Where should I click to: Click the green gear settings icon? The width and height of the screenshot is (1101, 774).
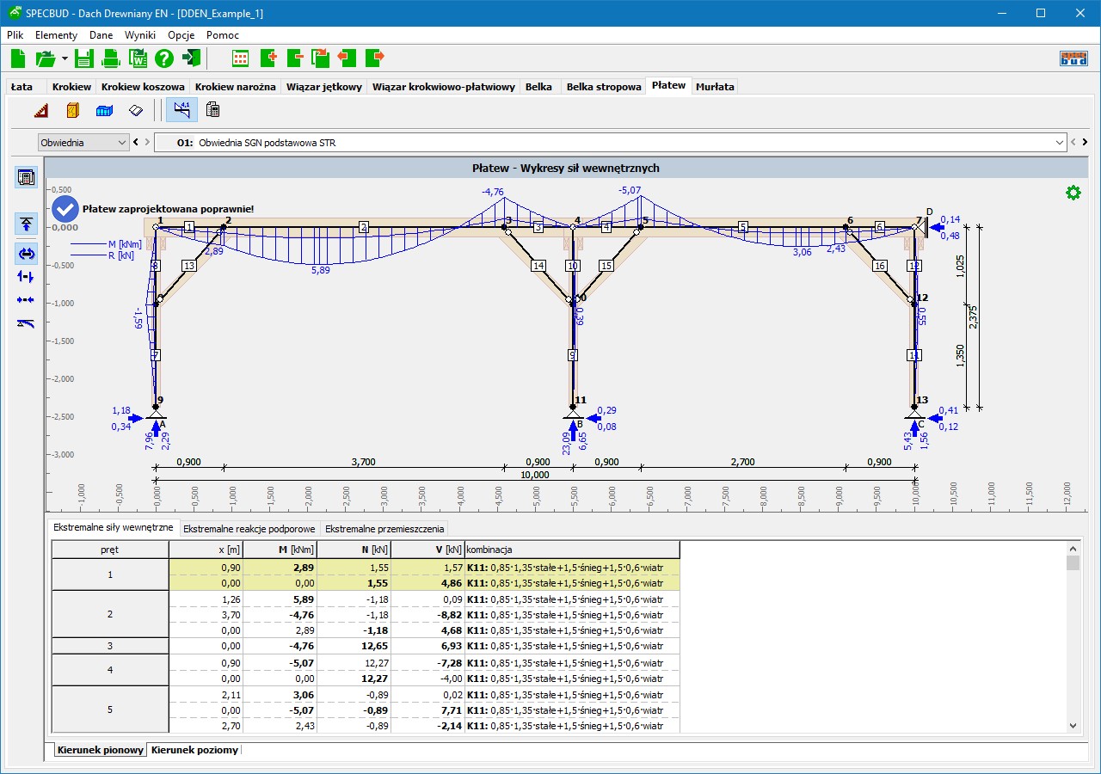pyautogui.click(x=1073, y=193)
